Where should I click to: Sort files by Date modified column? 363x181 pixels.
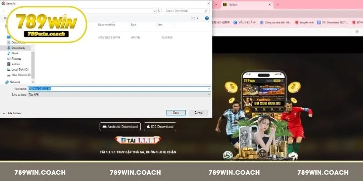coord(107,24)
